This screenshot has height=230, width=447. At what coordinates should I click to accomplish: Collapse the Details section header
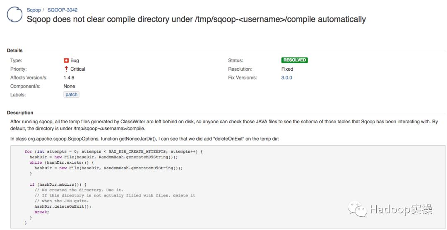[14, 50]
